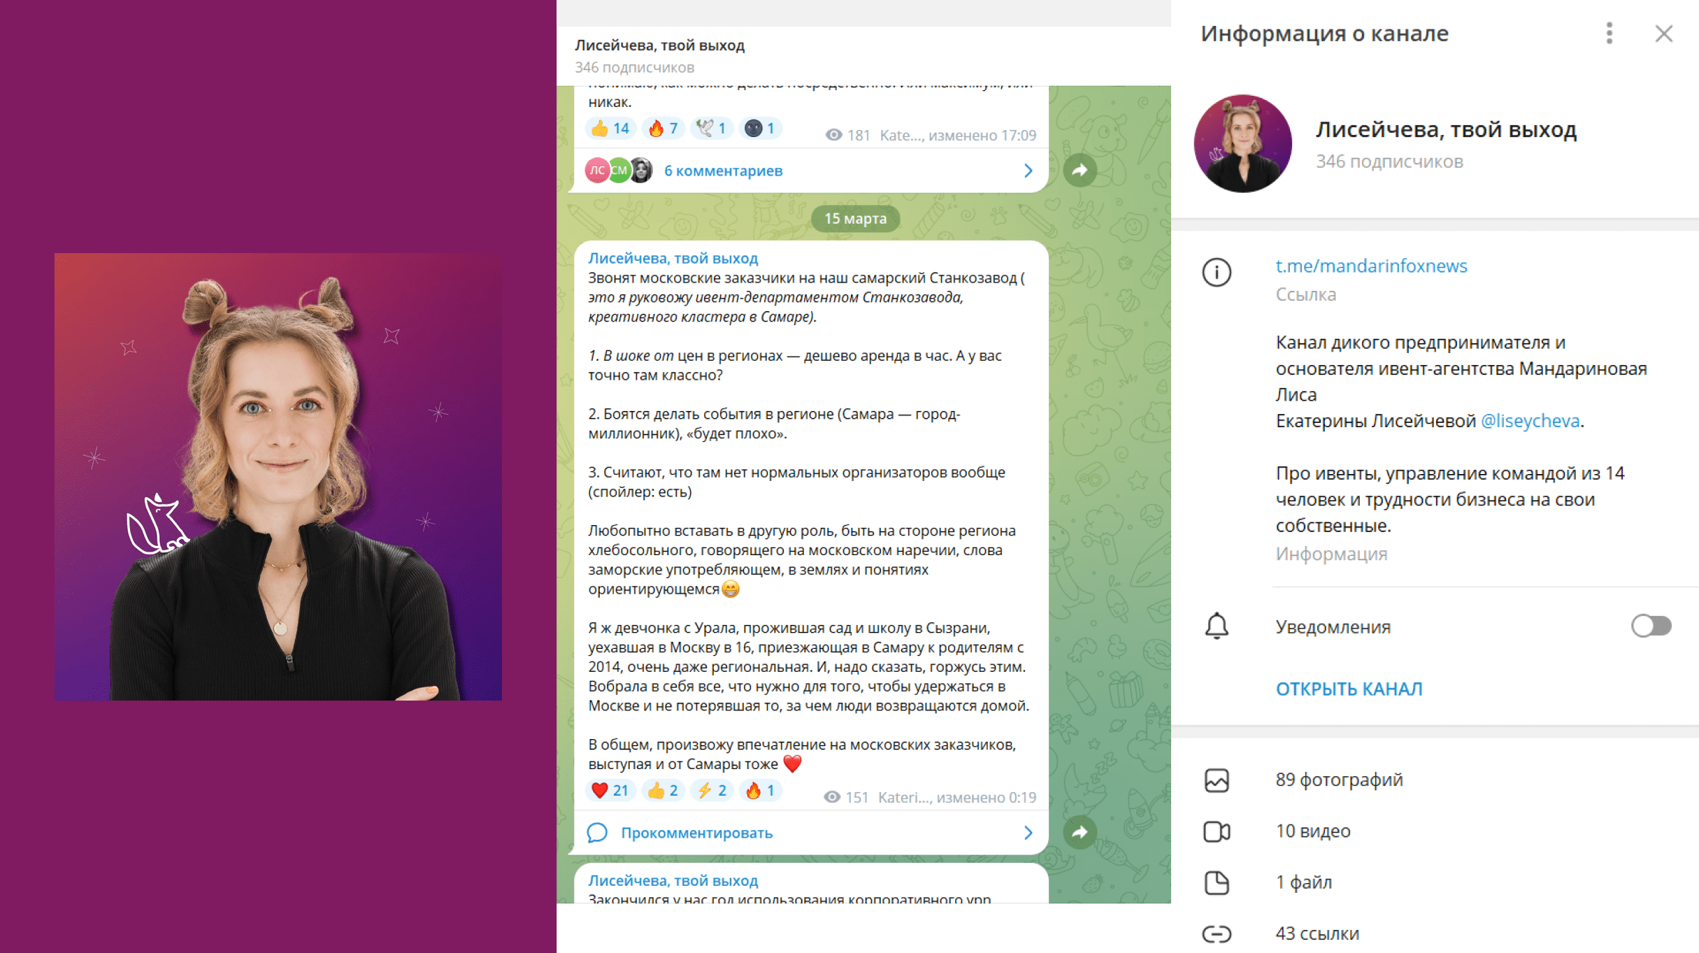This screenshot has height=953, width=1699.
Task: Share the 15 марта post with forward arrow
Action: pos(1080,831)
